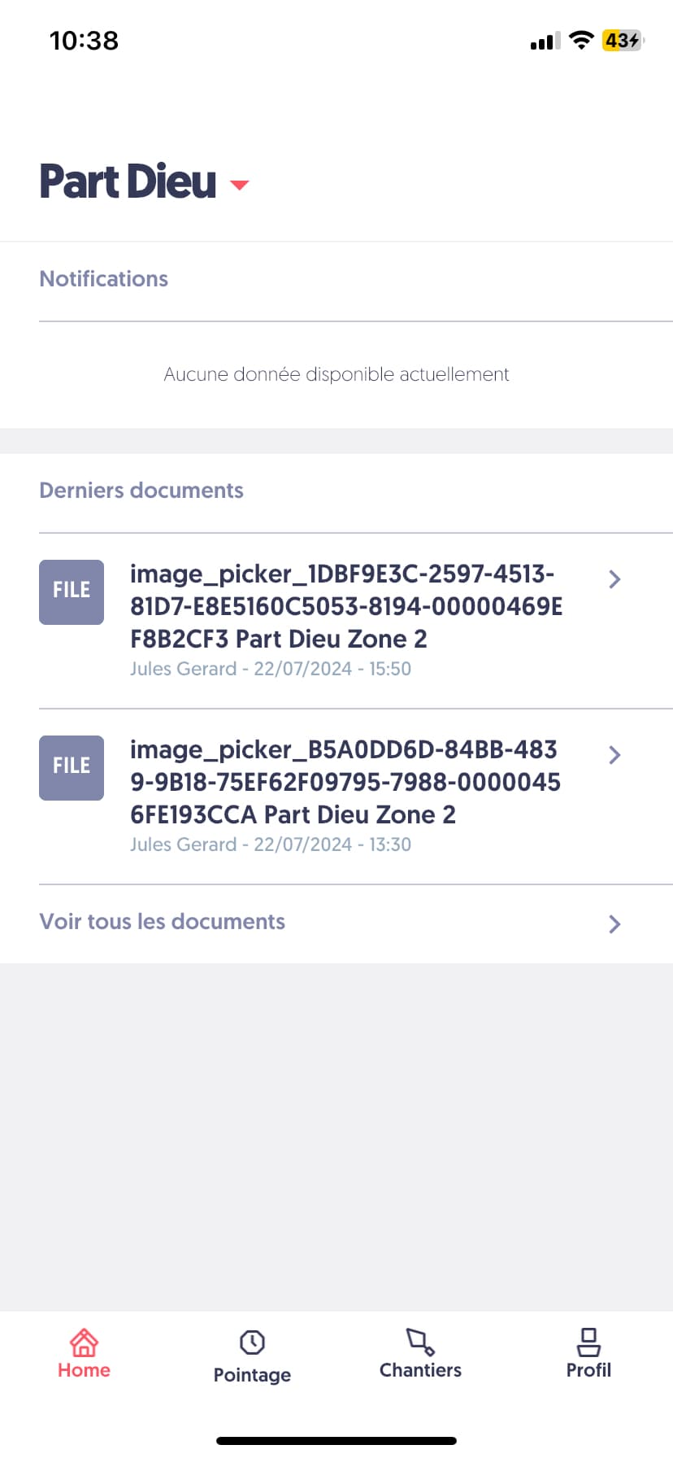Image resolution: width=673 pixels, height=1458 pixels.
Task: Select the Part Dieu title
Action: click(x=128, y=181)
